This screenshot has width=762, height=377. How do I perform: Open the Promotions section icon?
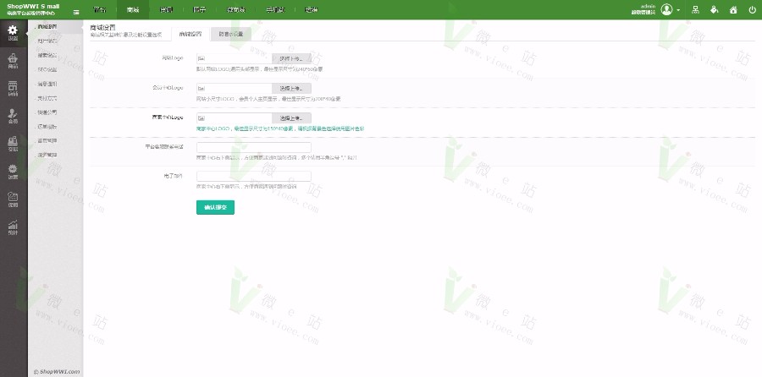[x=13, y=199]
